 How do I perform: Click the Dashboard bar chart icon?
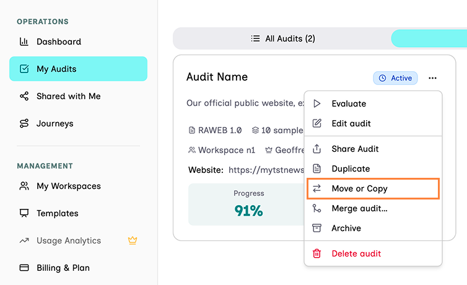pyautogui.click(x=24, y=42)
